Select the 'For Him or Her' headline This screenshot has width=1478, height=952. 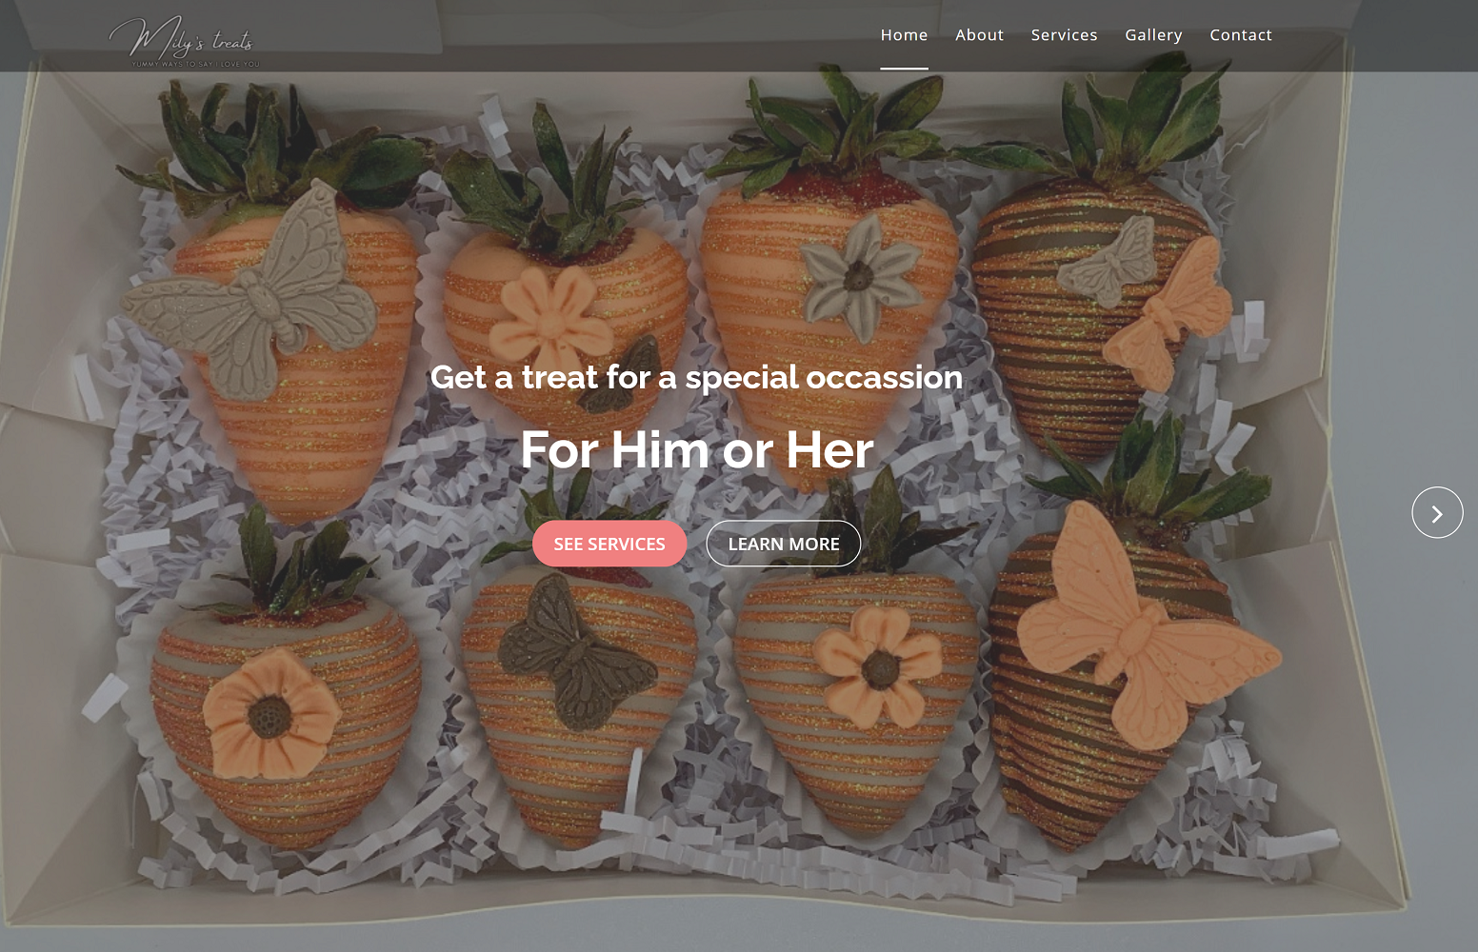click(696, 449)
